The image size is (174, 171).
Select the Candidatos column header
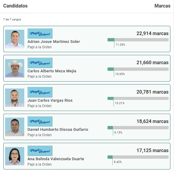pyautogui.click(x=16, y=6)
